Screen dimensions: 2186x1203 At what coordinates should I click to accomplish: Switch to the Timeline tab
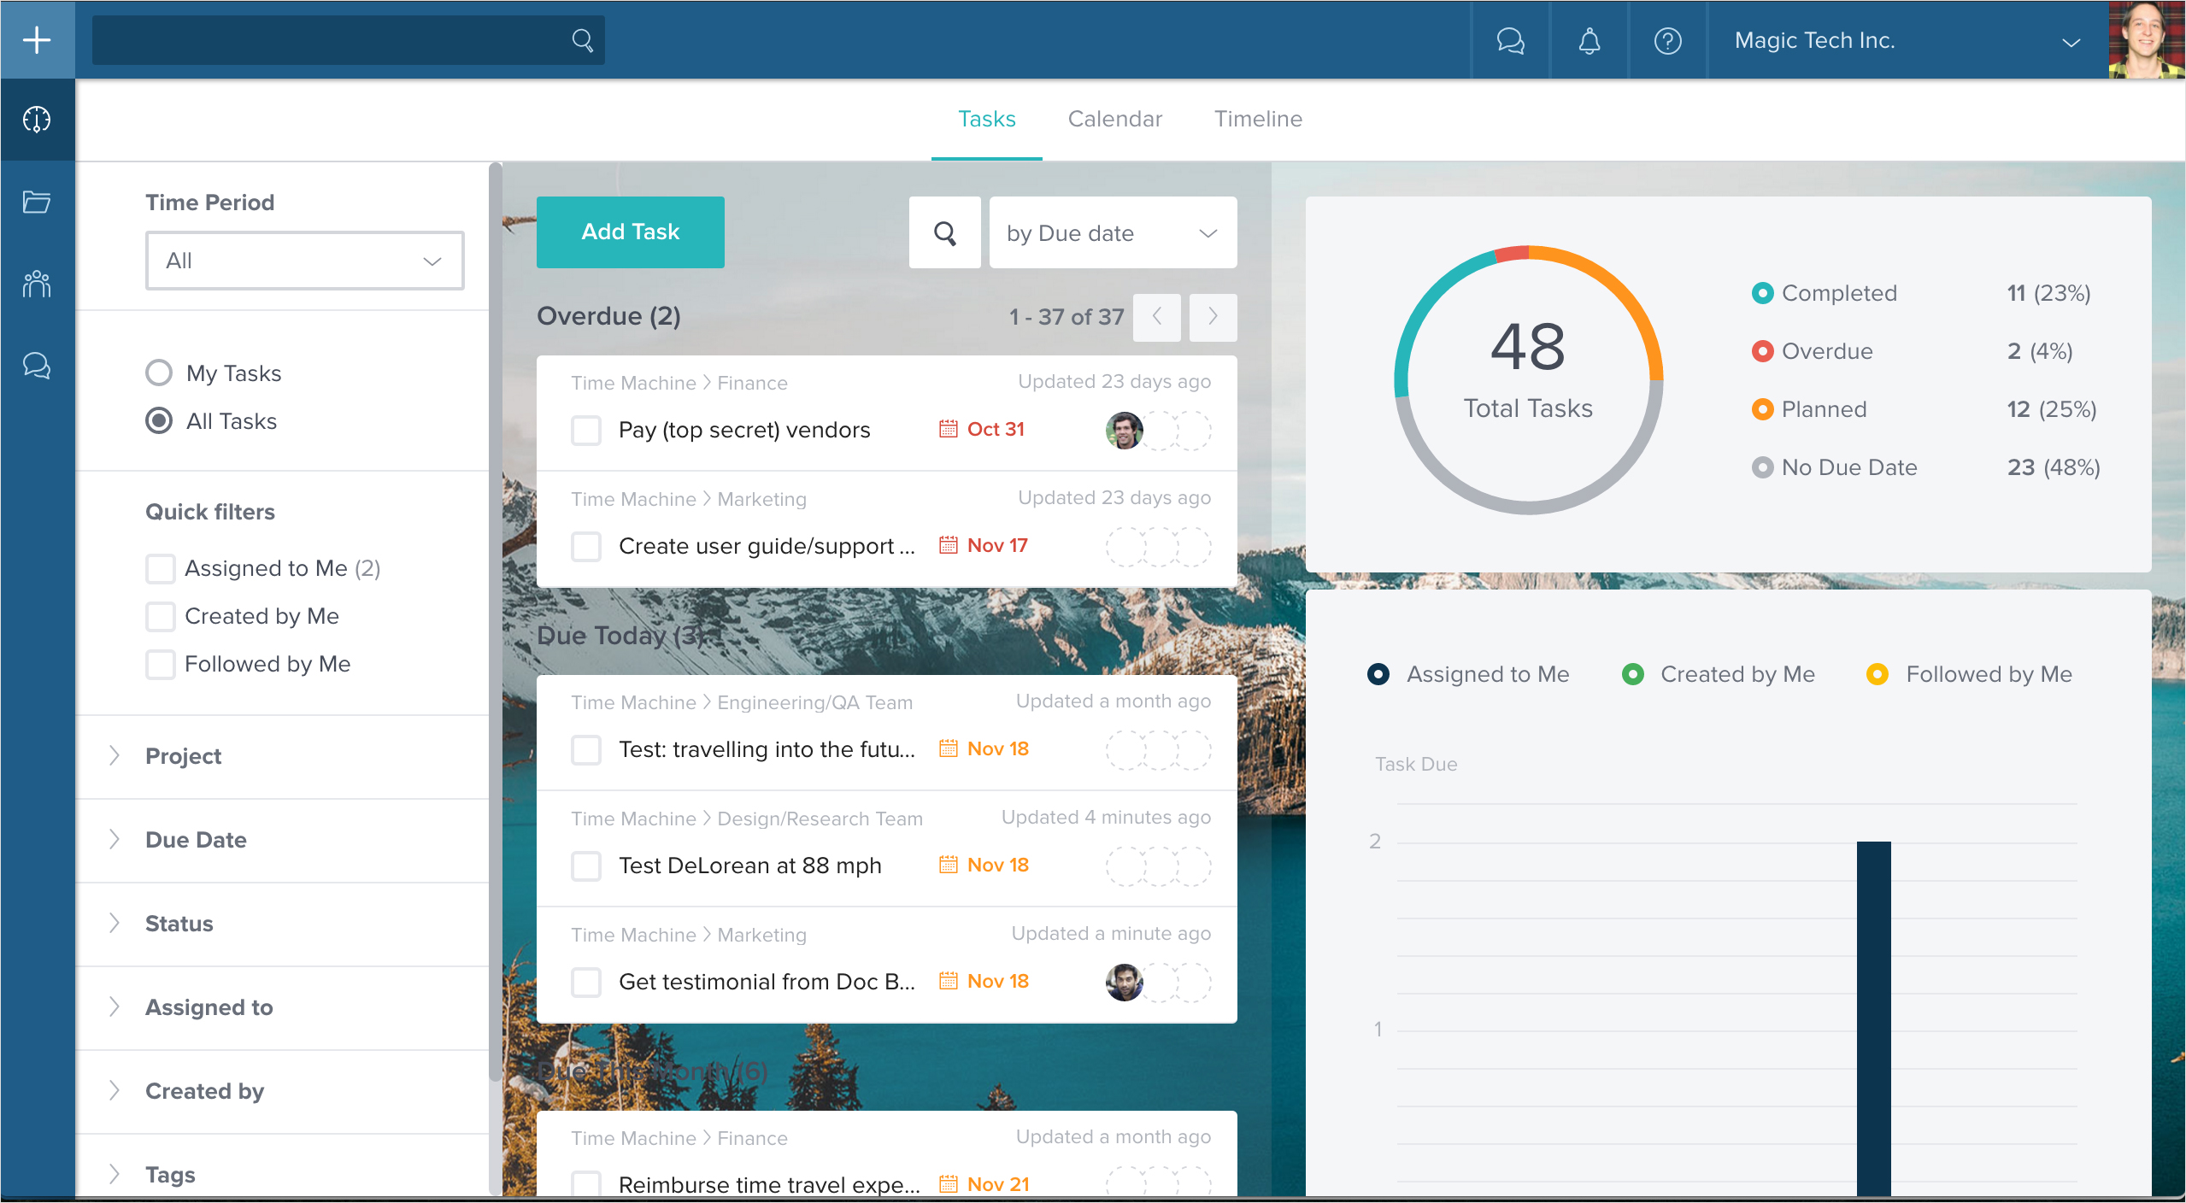tap(1257, 119)
